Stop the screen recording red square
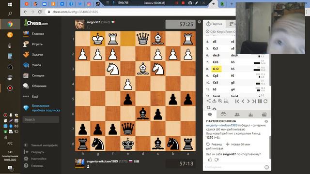The width and height of the screenshot is (310, 174). click(183, 3)
